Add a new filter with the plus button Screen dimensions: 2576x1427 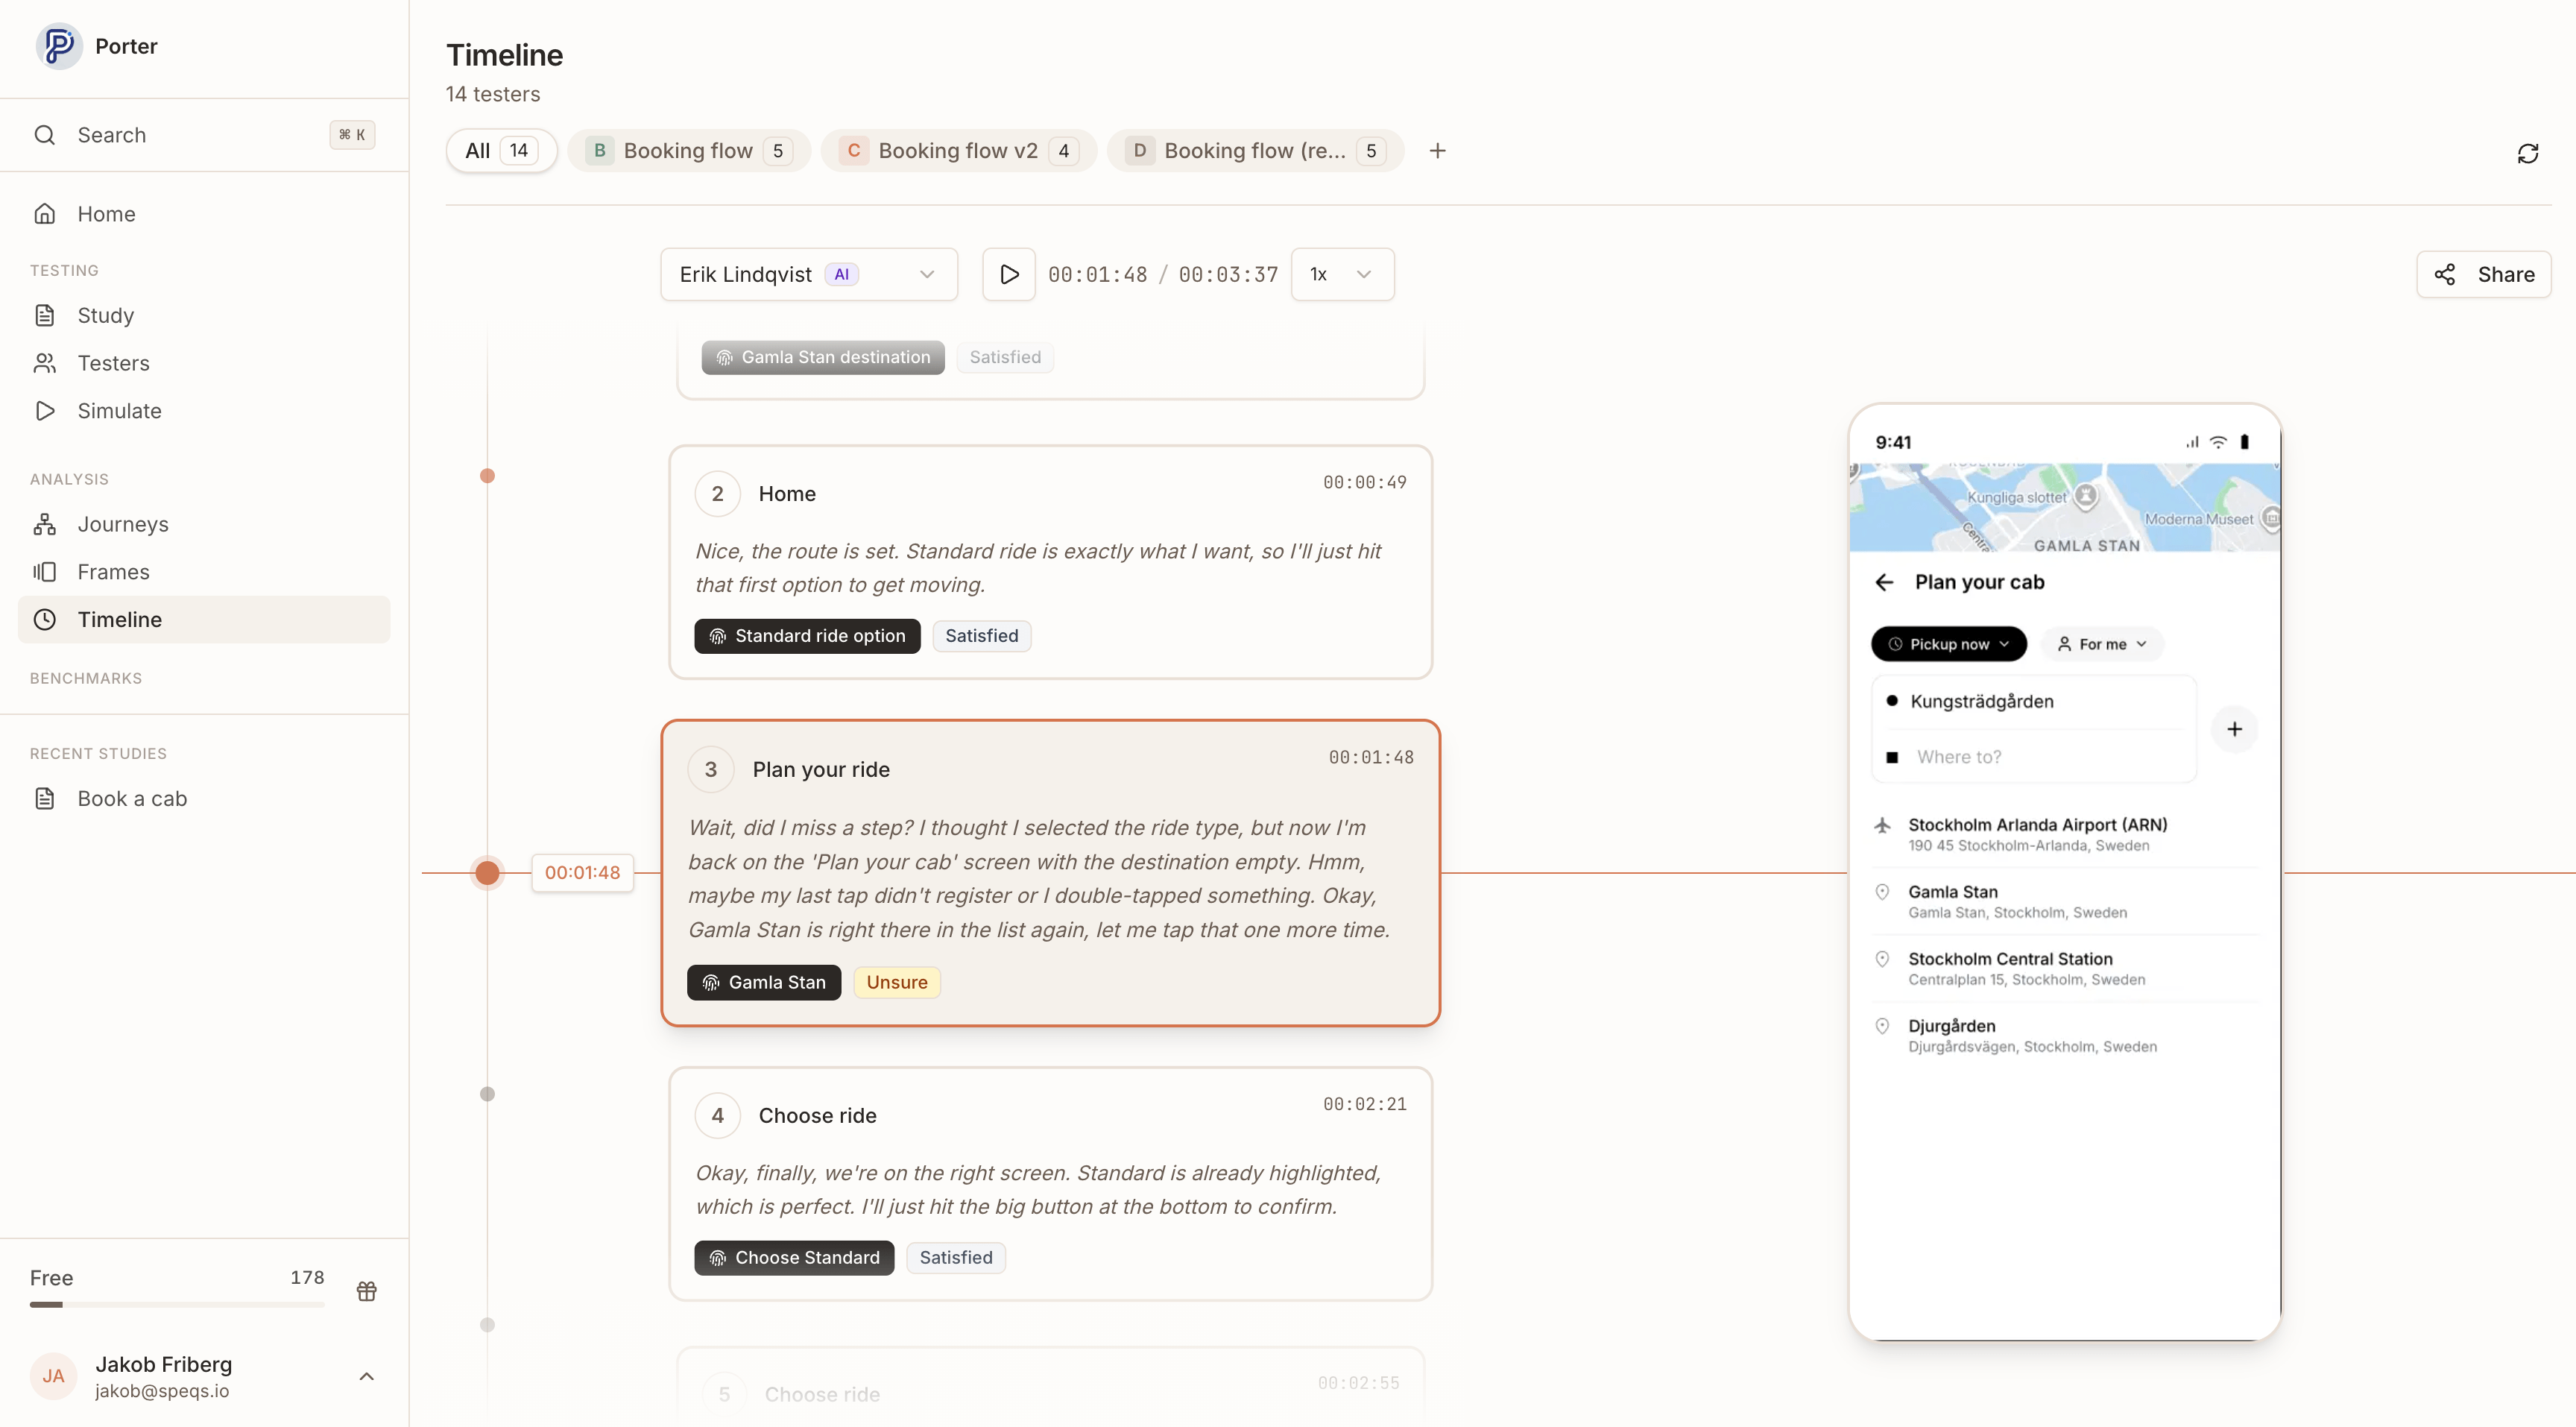[x=1438, y=150]
